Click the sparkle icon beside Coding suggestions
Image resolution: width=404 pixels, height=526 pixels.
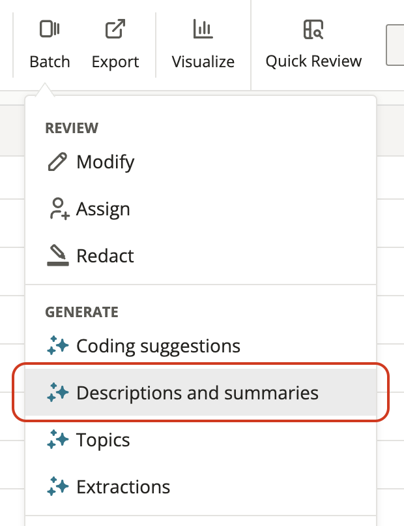click(58, 346)
